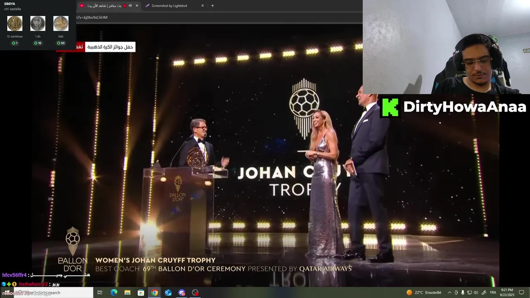Select the 1 dh coin image
Screen dimensions: 530x298
click(x=38, y=24)
